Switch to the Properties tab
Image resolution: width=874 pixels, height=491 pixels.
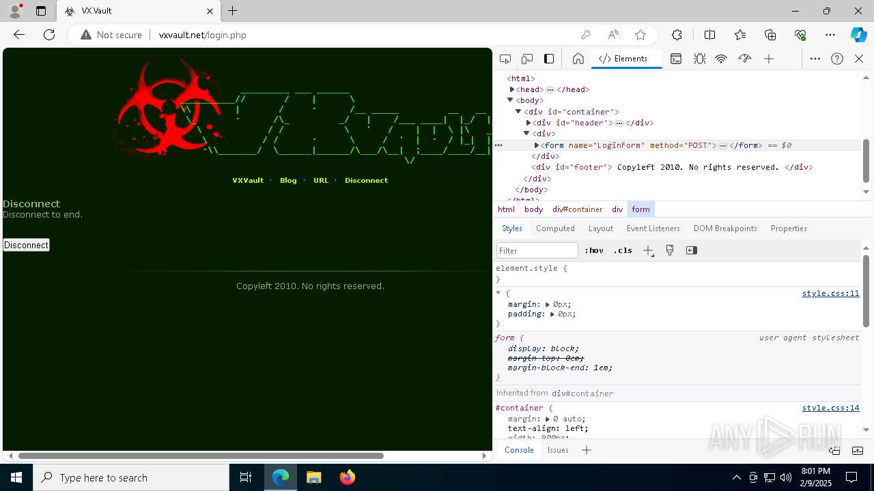pos(789,228)
